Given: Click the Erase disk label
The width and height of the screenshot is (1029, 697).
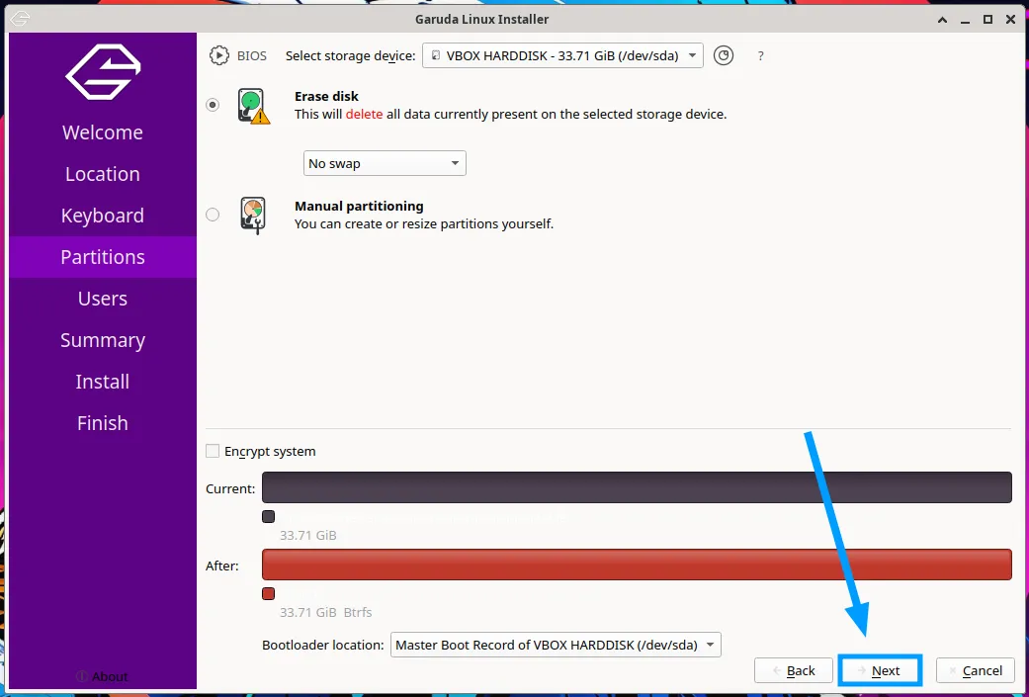Looking at the screenshot, I should [326, 97].
